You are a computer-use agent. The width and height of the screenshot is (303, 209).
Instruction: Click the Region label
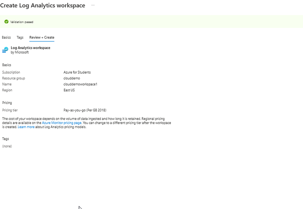(x=7, y=90)
